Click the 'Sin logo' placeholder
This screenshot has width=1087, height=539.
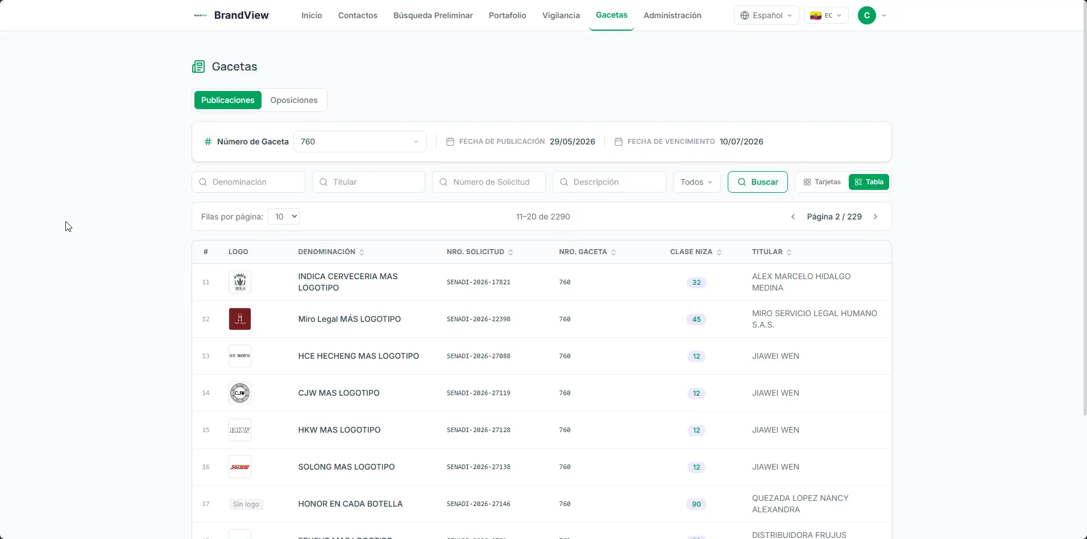click(x=246, y=504)
